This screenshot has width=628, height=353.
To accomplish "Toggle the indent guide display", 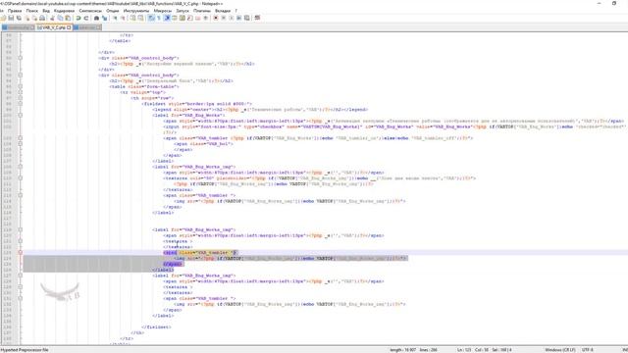I will click(167, 18).
